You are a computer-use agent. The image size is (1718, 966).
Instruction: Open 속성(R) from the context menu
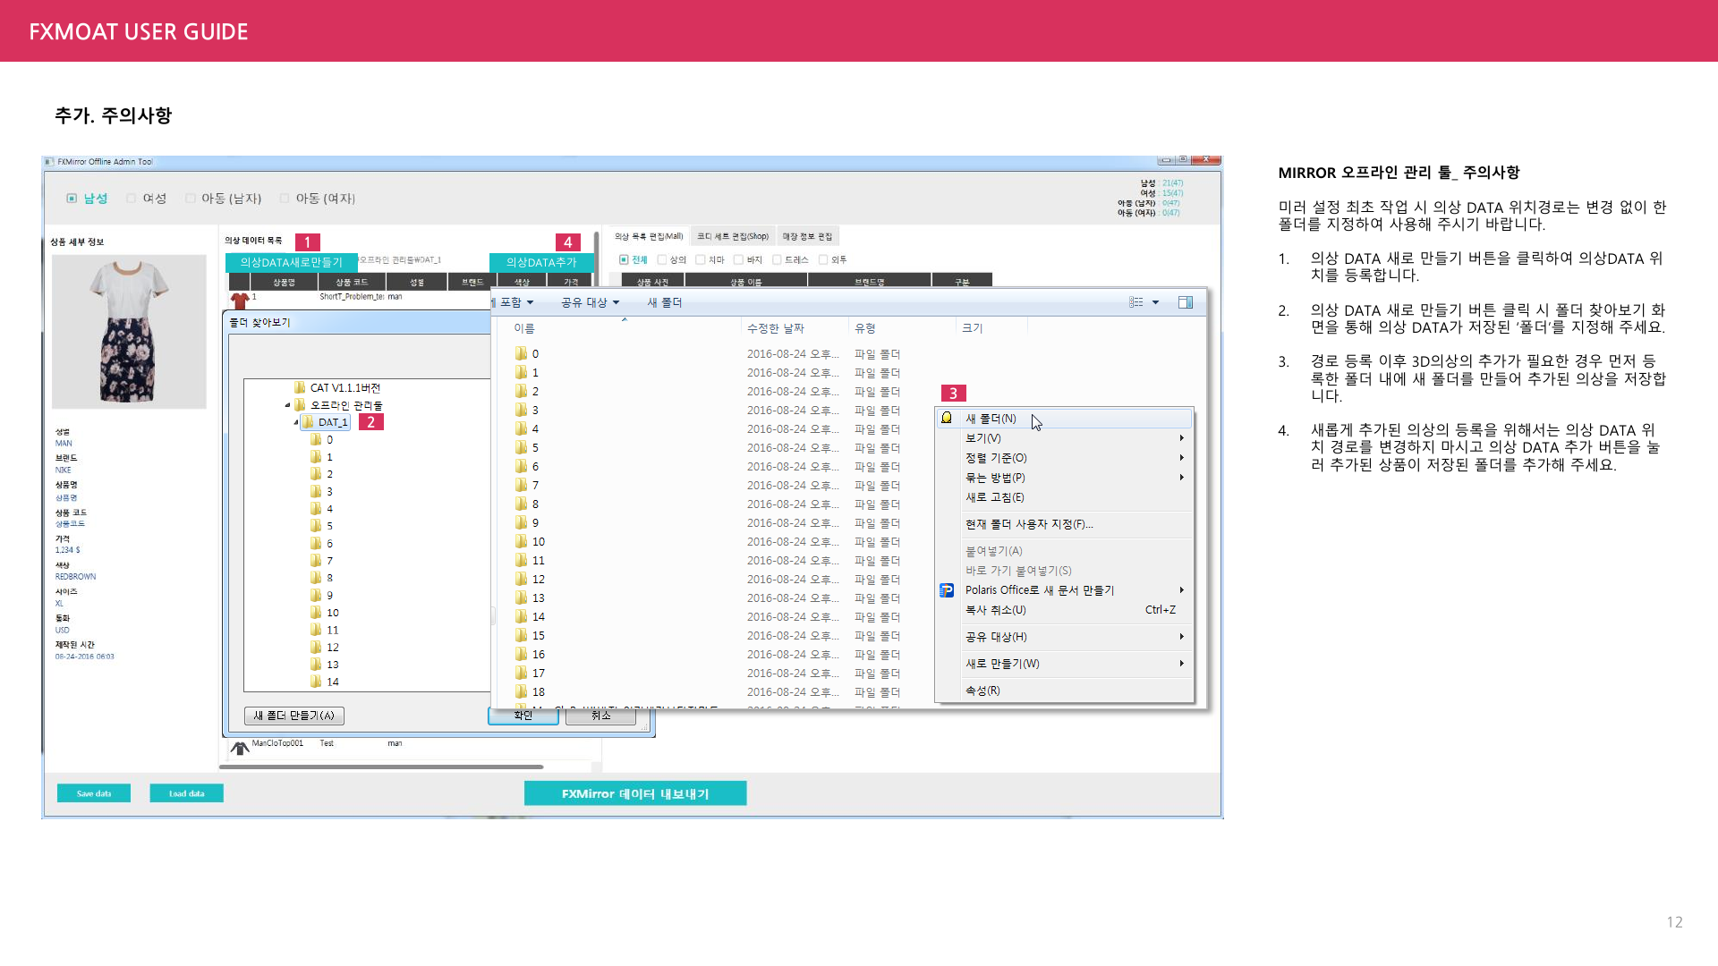(1065, 691)
